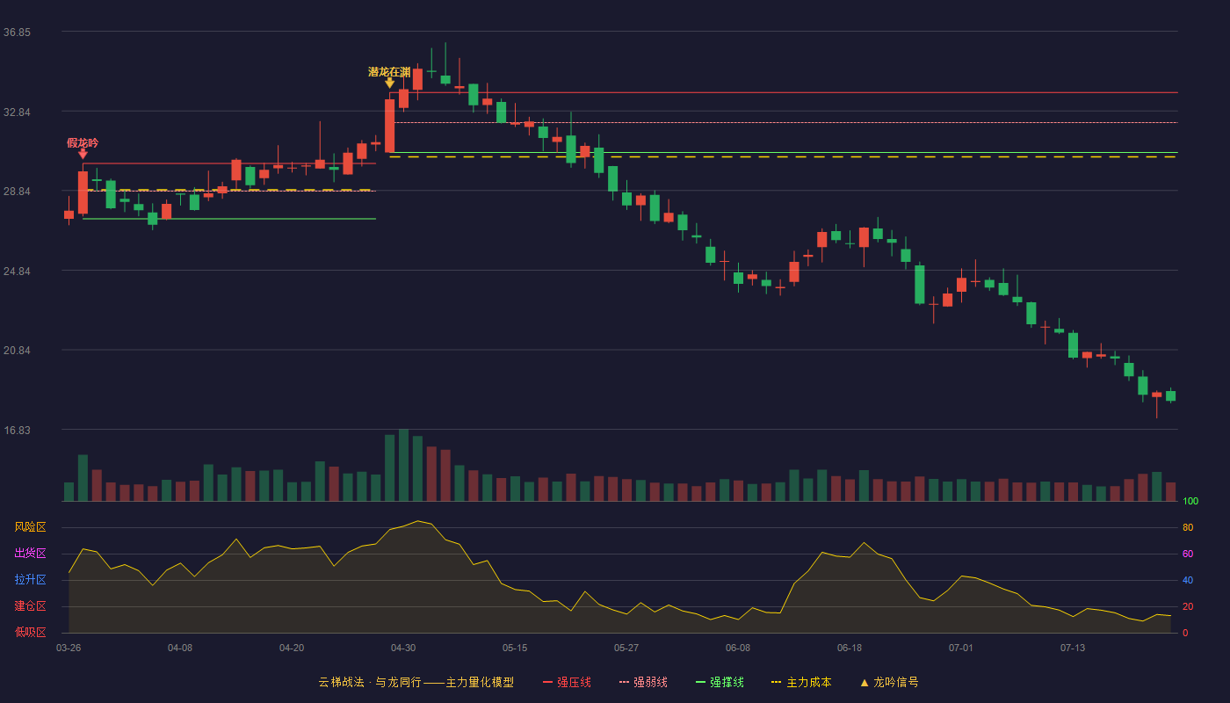Click the 28.84 price axis label
The width and height of the screenshot is (1230, 703).
[17, 192]
